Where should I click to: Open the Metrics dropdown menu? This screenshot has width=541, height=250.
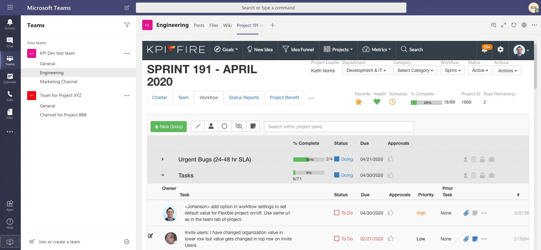pos(377,50)
